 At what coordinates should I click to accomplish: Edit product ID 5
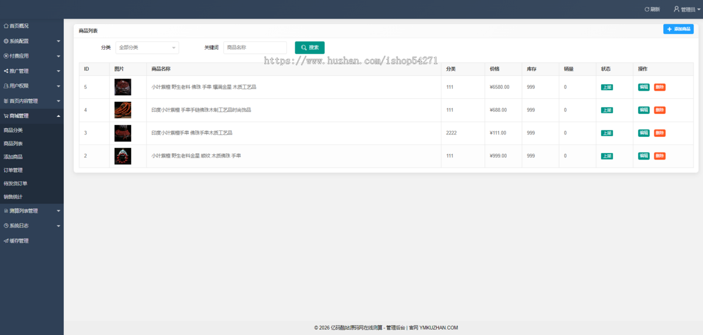pyautogui.click(x=644, y=87)
